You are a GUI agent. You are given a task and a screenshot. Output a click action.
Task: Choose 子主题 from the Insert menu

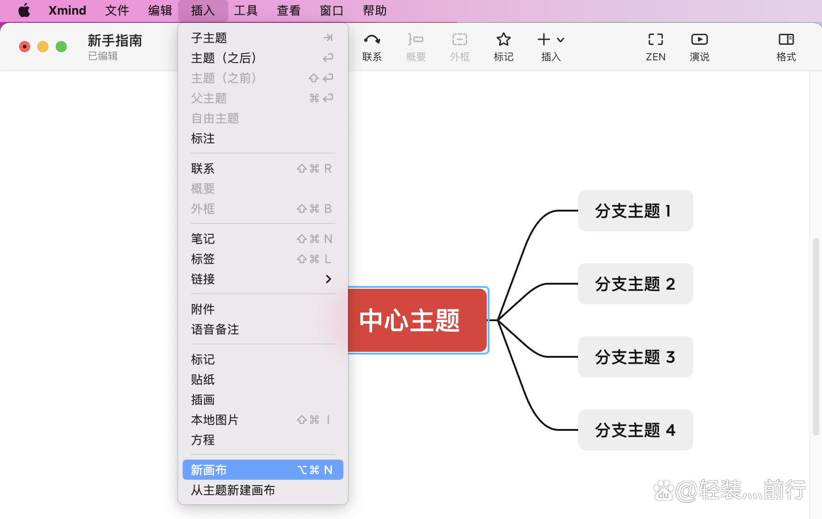(263, 38)
